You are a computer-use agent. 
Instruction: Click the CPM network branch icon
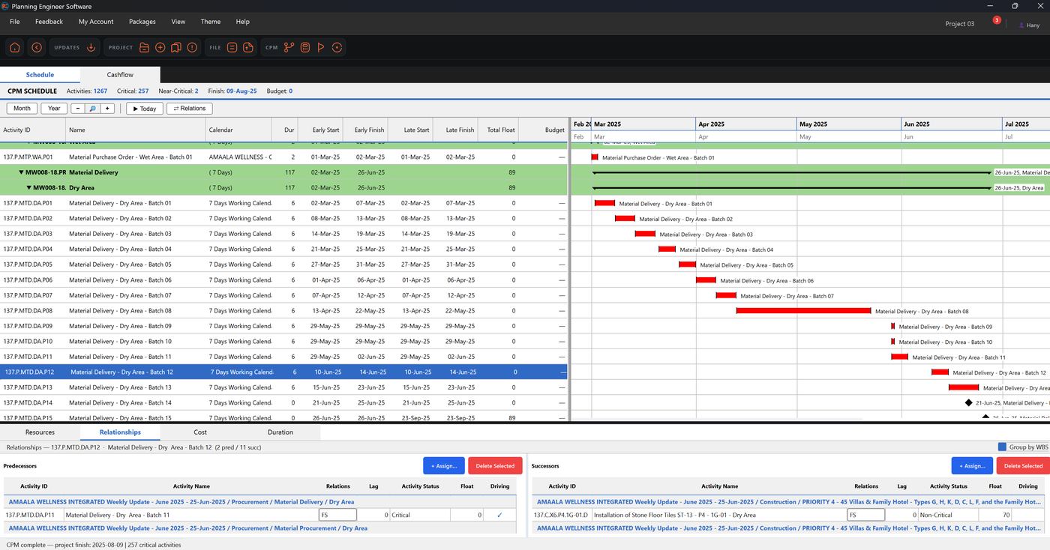pos(289,47)
